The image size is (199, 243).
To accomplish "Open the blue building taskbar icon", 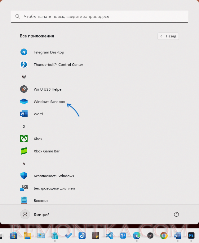I will coord(55,236).
